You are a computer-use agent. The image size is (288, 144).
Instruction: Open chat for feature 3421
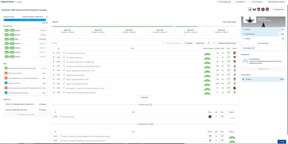pyautogui.click(x=229, y=83)
